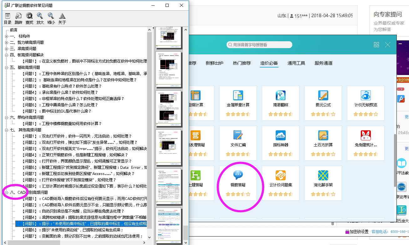Open the 兔兔建筑计 app icon
This screenshot has width=409, height=245.
pyautogui.click(x=366, y=135)
